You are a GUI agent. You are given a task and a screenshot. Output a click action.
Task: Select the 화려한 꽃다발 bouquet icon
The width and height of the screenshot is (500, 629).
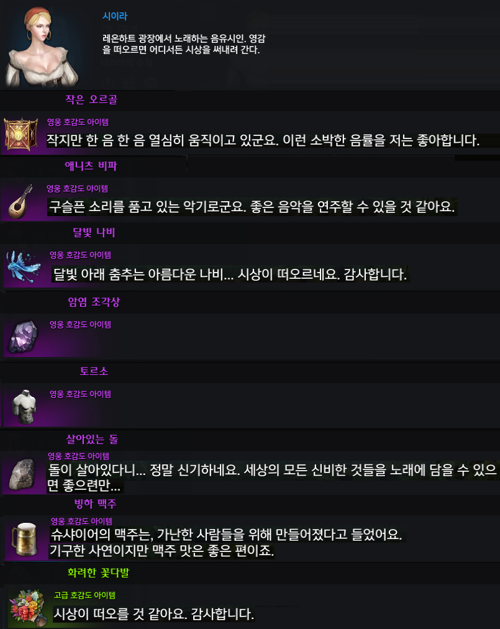27,608
